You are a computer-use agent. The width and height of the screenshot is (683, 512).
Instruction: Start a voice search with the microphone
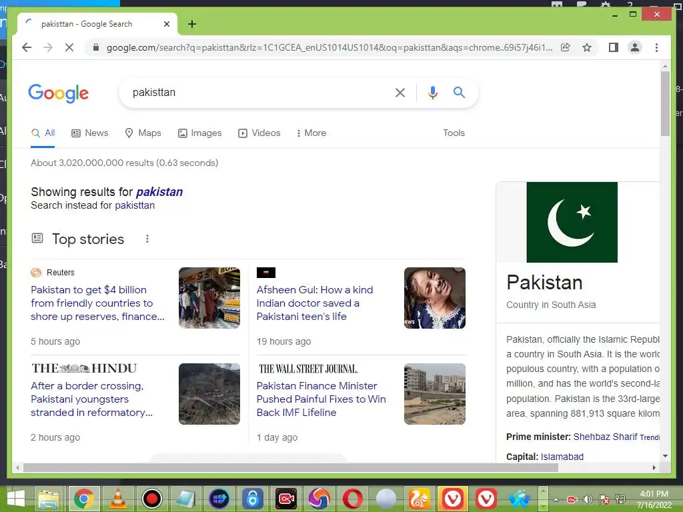432,92
